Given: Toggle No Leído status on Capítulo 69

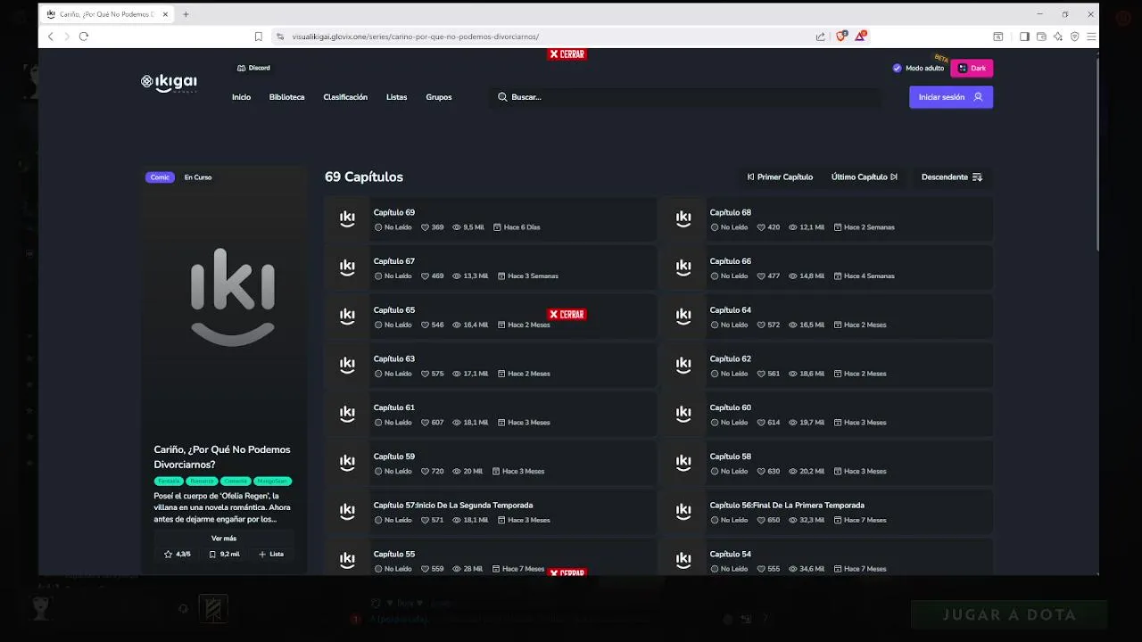Looking at the screenshot, I should click(x=393, y=227).
